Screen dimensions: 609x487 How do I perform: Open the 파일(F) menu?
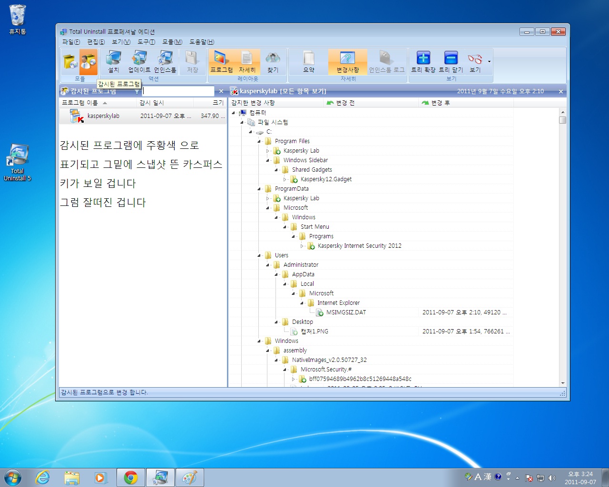pos(71,42)
